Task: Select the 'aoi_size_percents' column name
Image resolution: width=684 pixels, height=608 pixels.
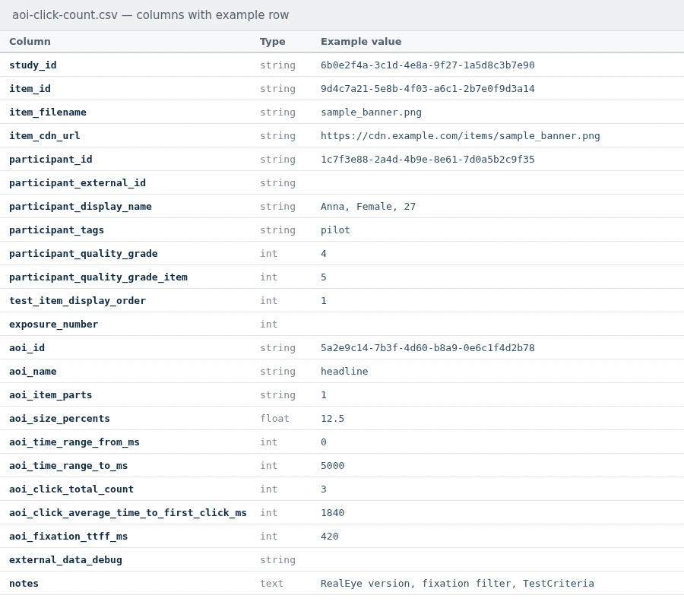Action: tap(59, 418)
